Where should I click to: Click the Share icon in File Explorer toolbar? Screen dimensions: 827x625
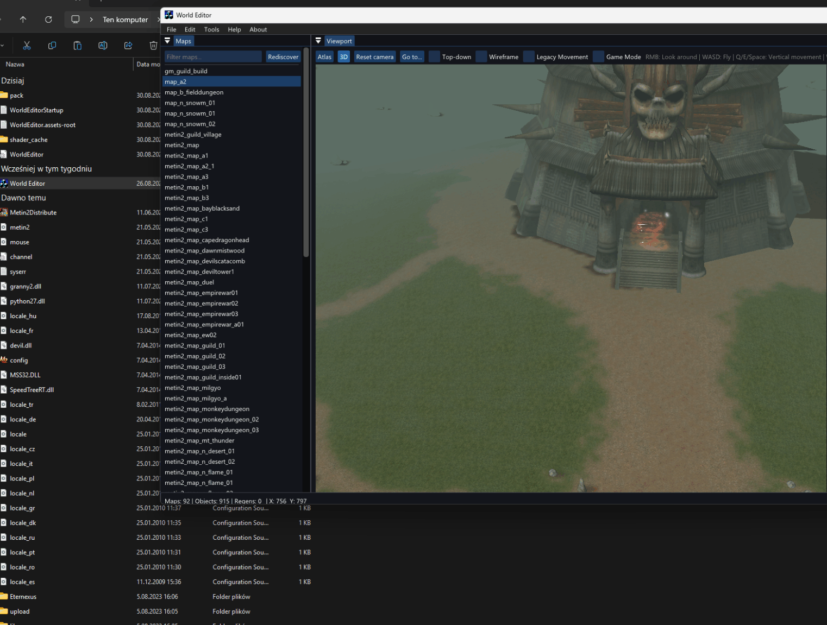128,46
